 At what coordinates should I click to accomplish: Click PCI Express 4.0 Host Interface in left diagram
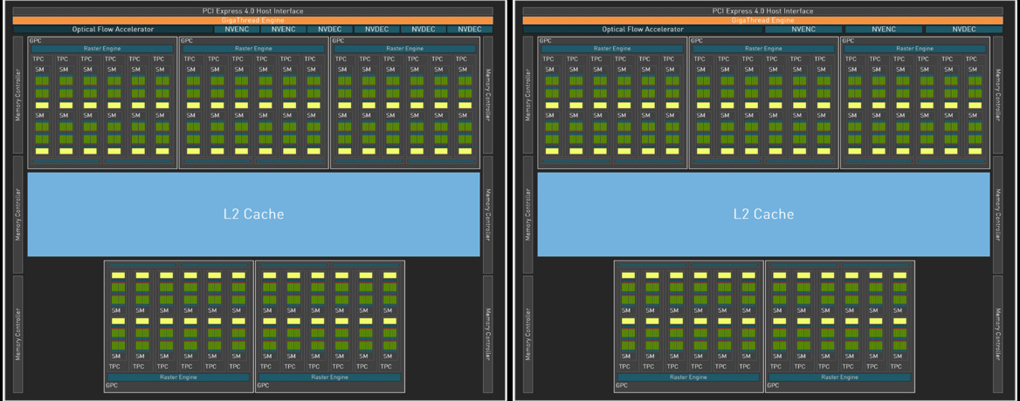pos(252,11)
